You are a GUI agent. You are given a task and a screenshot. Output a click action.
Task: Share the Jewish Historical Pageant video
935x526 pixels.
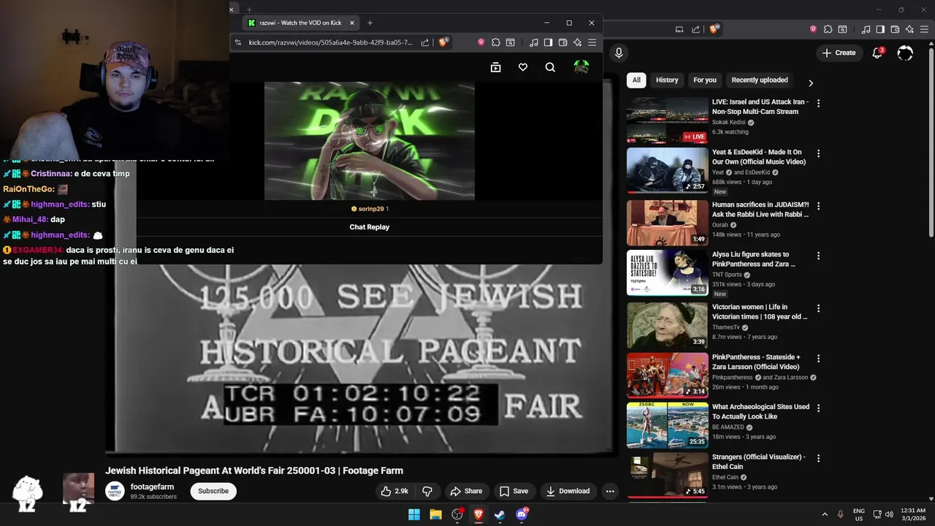466,491
